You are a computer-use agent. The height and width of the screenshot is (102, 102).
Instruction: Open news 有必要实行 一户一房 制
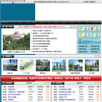(x=40, y=49)
